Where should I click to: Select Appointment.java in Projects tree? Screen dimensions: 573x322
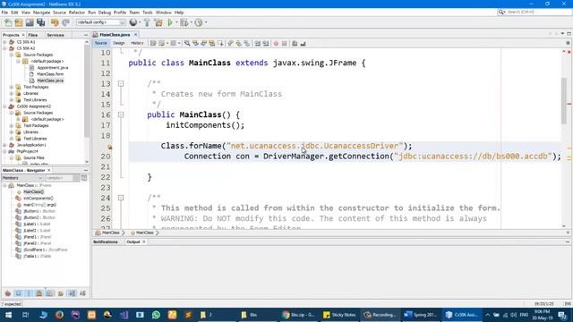53,68
